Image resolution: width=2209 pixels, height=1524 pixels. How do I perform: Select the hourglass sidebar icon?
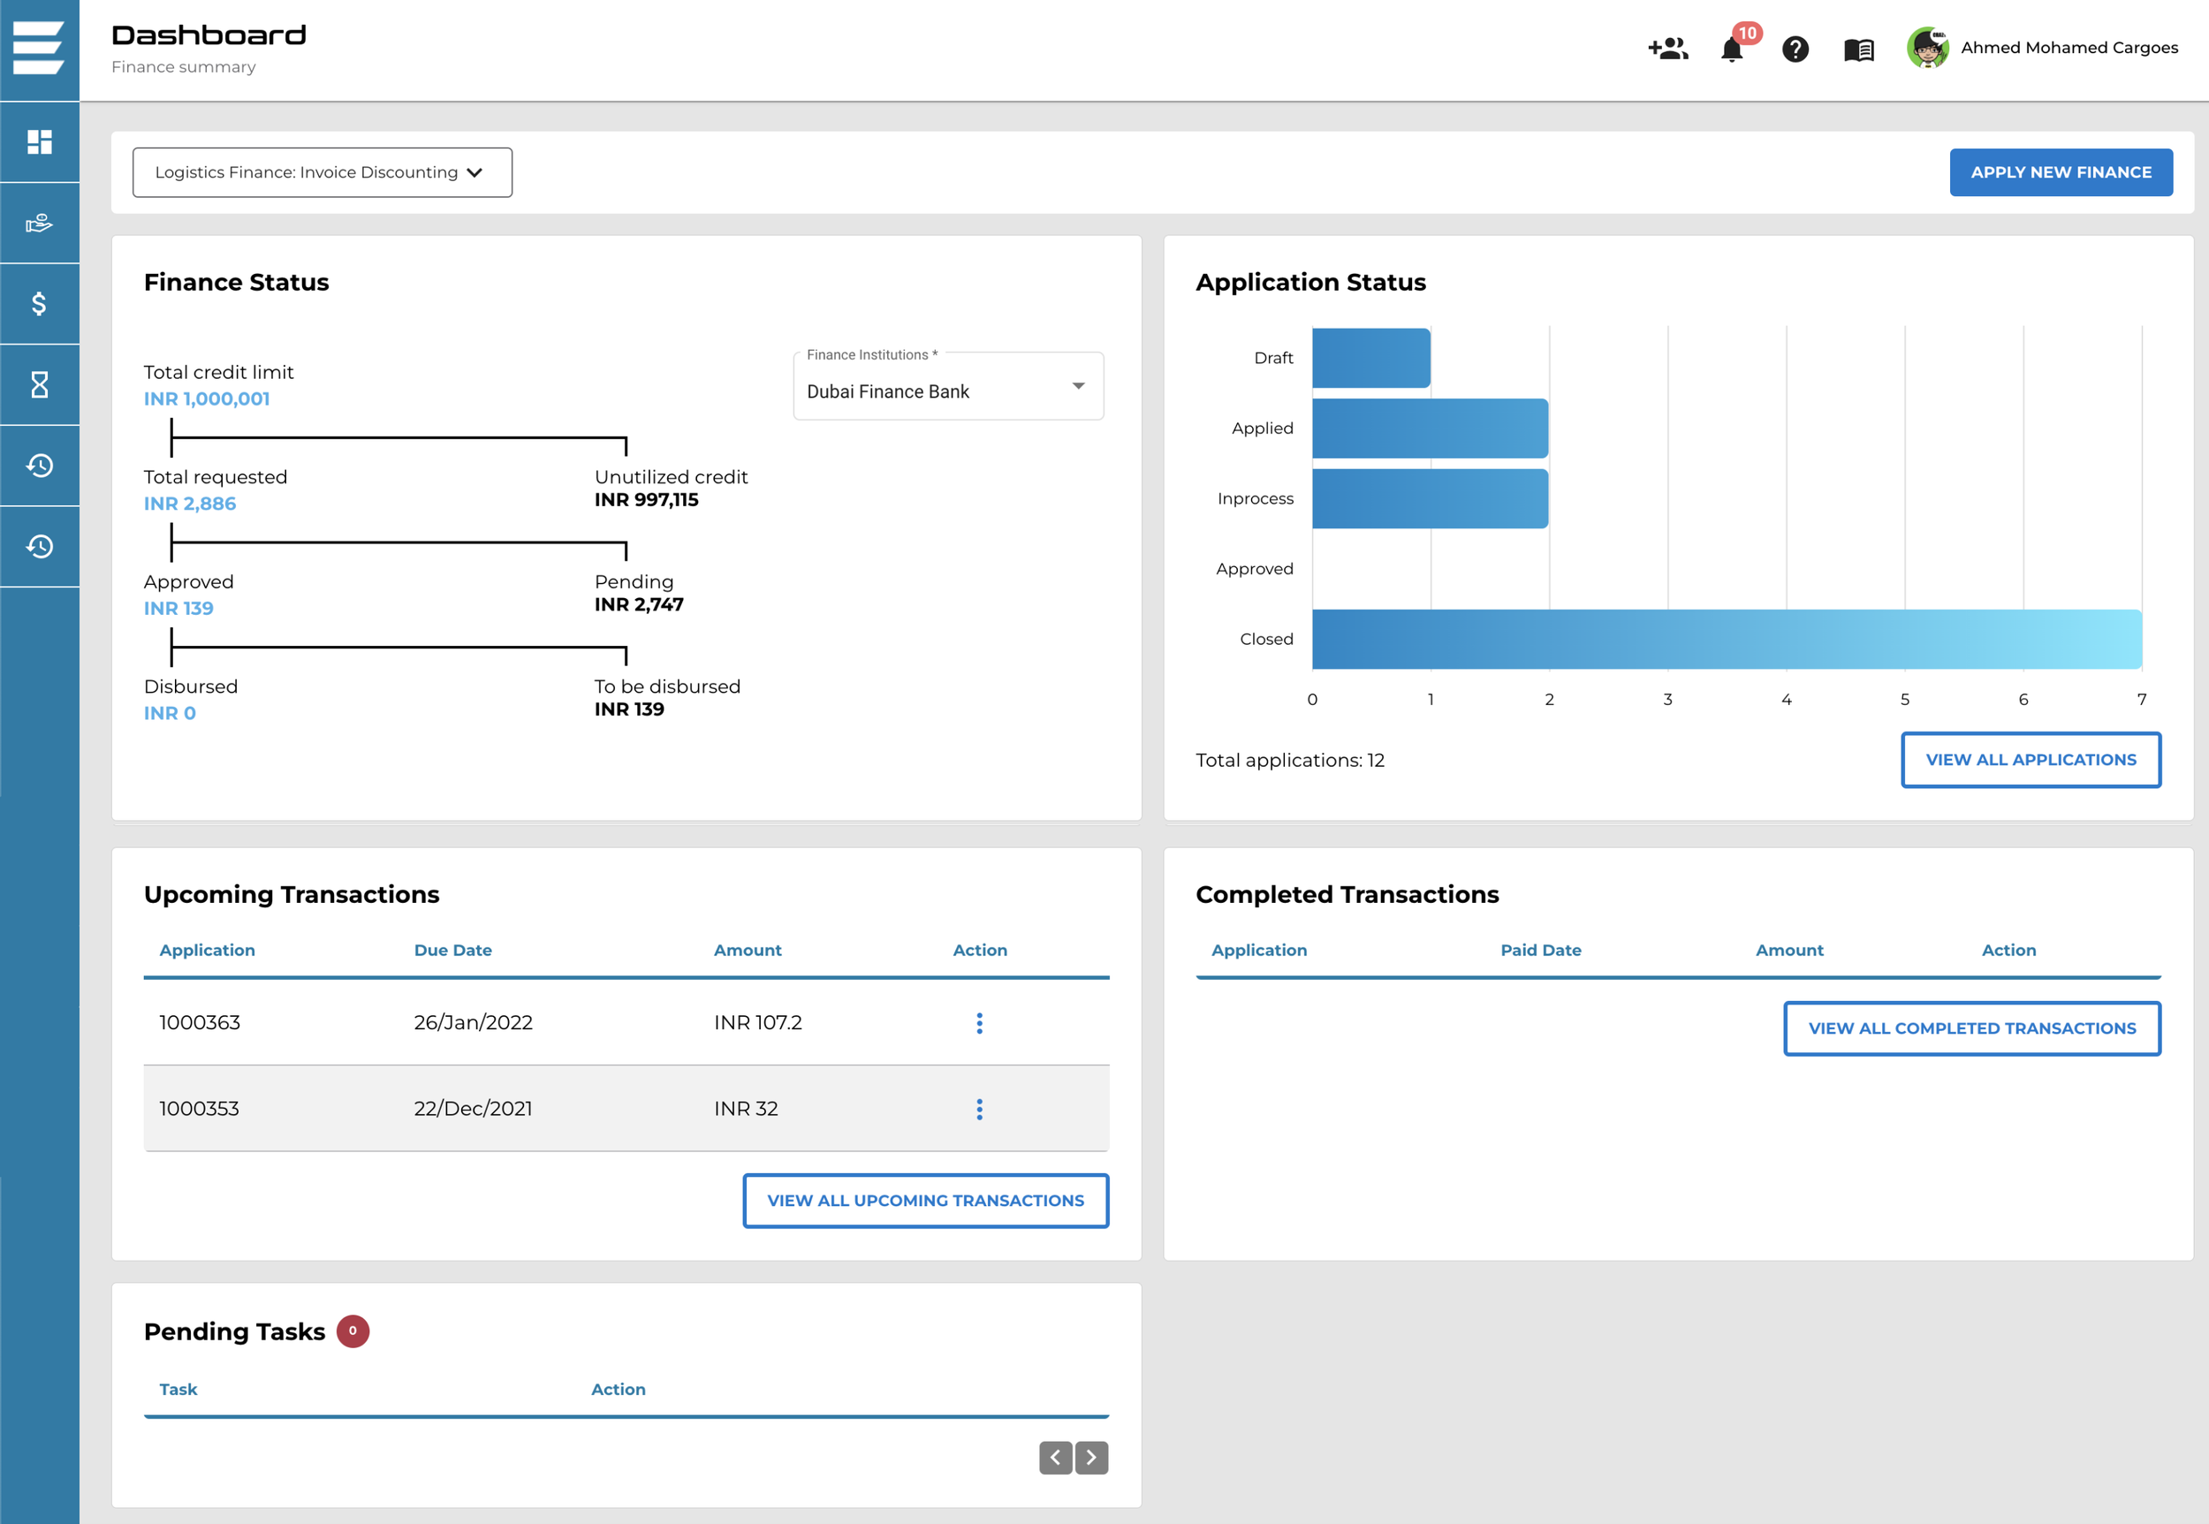tap(39, 385)
